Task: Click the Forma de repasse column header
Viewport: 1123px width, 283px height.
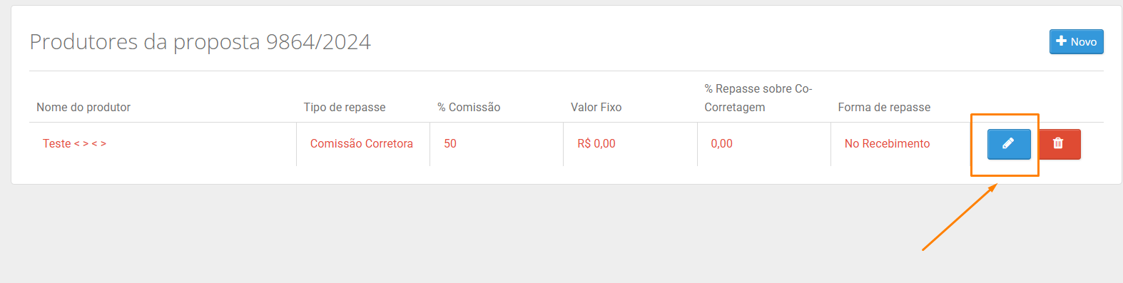Action: tap(884, 107)
